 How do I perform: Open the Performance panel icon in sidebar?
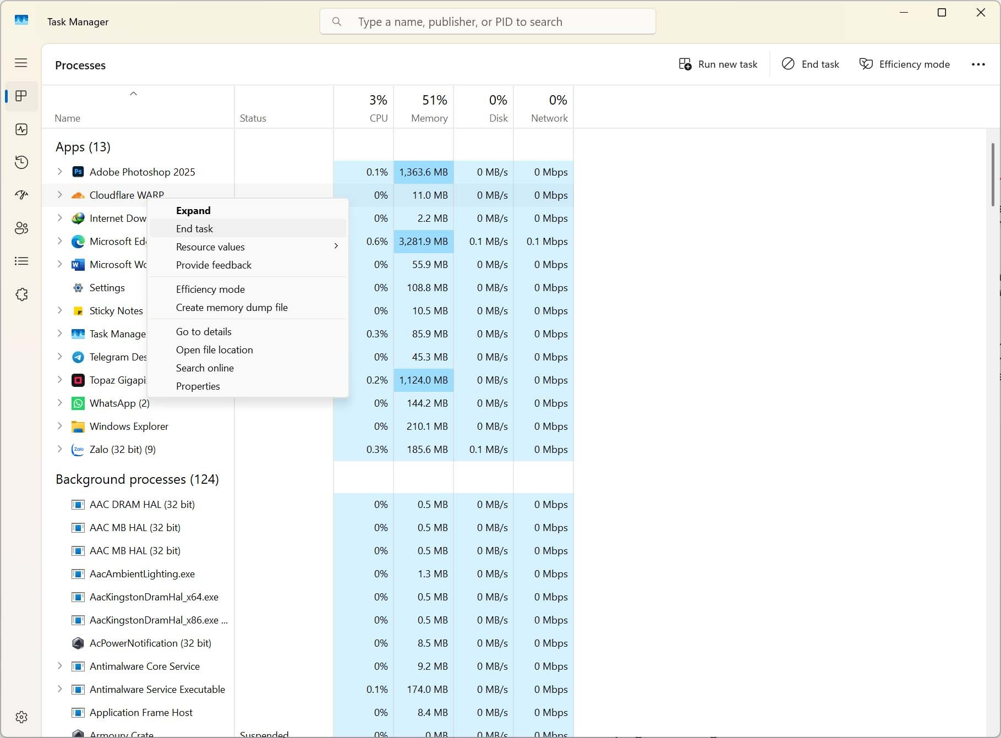(x=21, y=129)
